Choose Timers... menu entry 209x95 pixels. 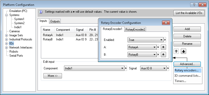[x=187, y=81]
